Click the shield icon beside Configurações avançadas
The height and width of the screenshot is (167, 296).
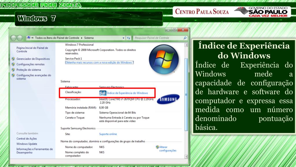click(13, 75)
